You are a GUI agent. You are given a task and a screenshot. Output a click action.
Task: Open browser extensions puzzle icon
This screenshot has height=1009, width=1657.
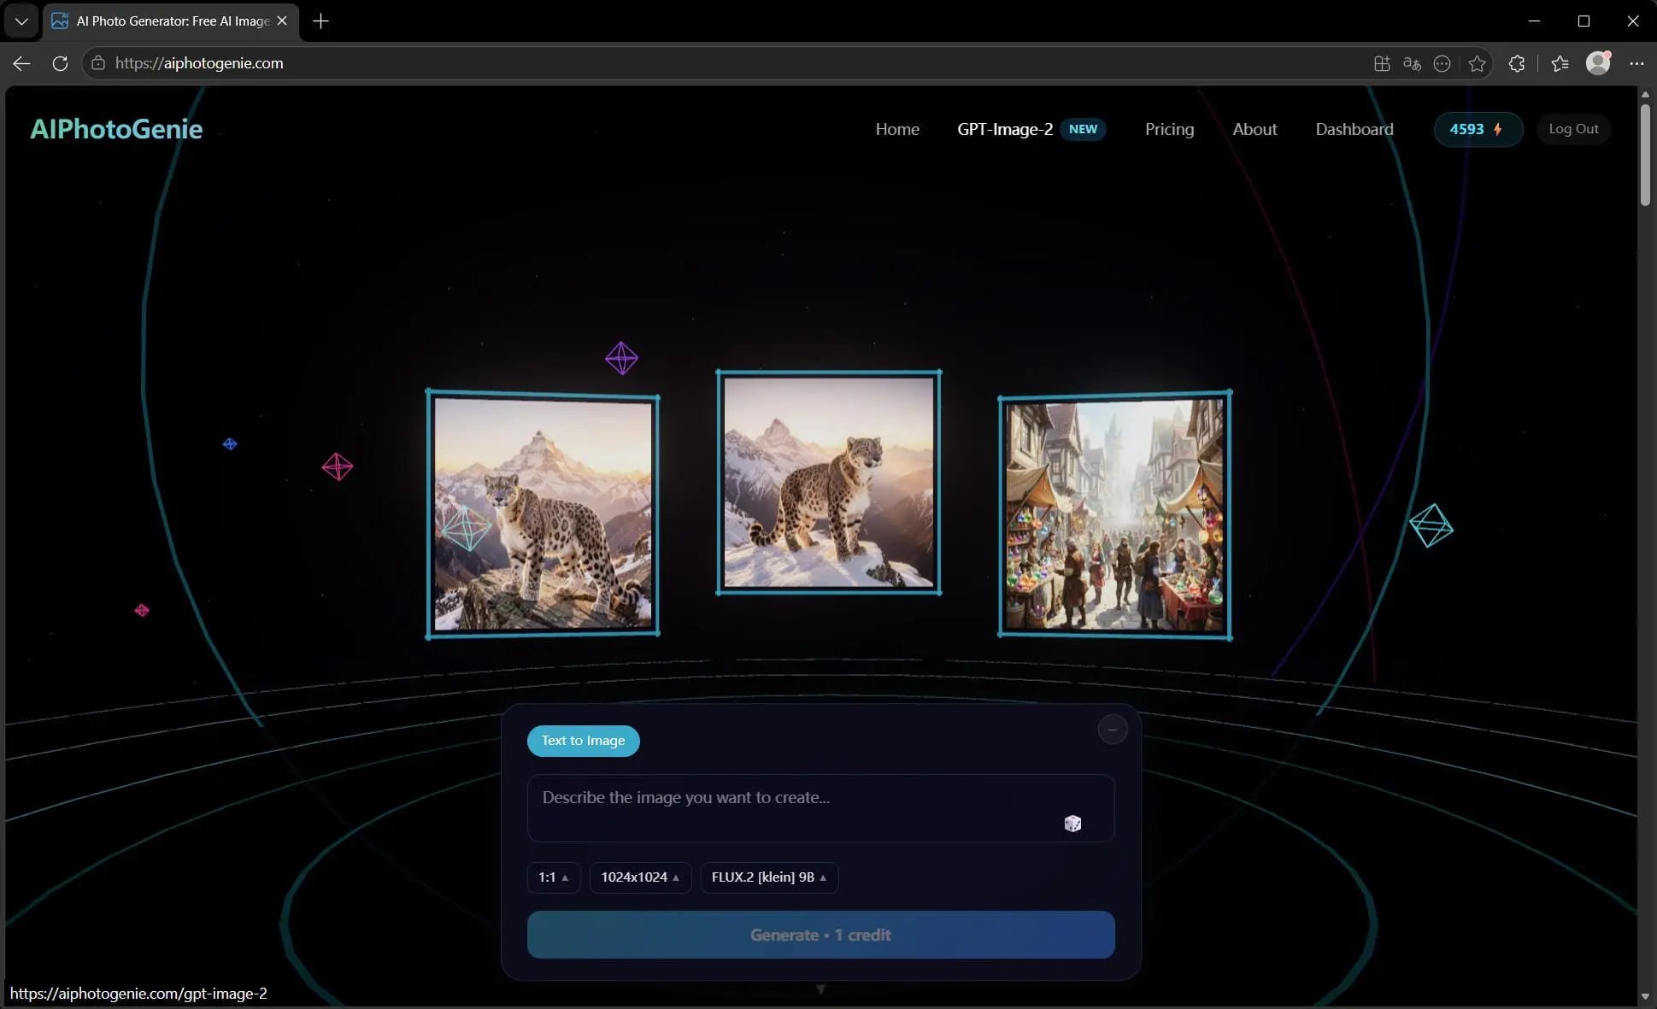(x=1517, y=63)
